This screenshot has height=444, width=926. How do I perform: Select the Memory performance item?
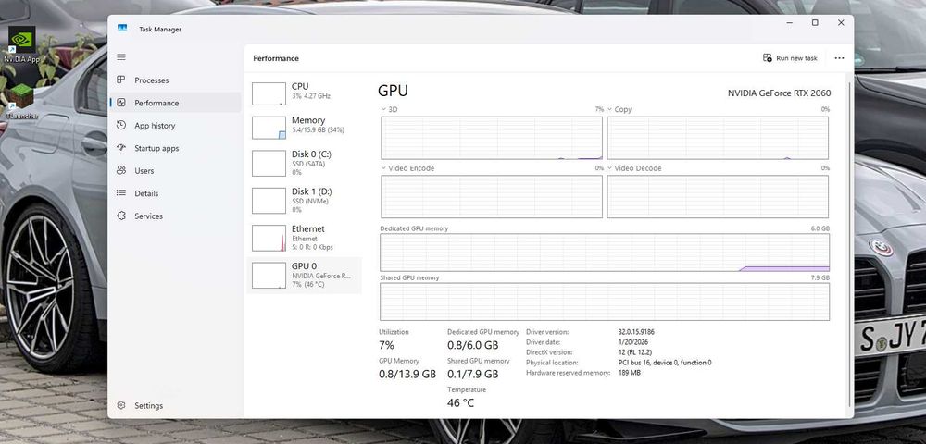304,128
